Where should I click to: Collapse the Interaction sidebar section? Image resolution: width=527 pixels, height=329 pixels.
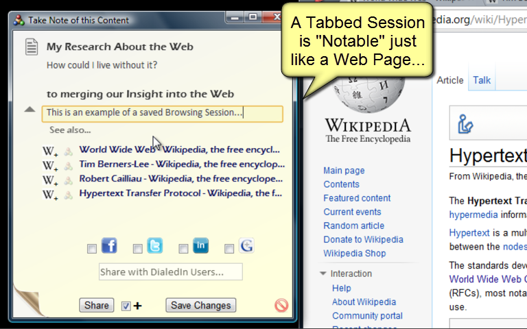click(x=323, y=273)
